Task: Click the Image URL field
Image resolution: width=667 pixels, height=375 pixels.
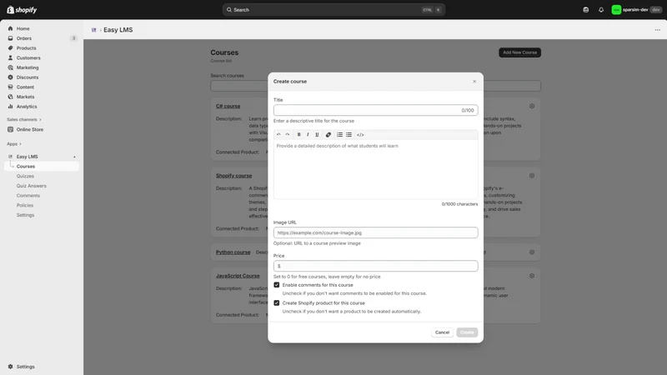Action: click(376, 232)
